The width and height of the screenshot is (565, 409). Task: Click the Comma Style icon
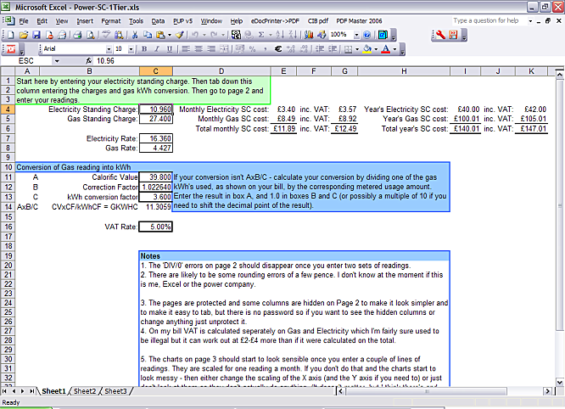pyautogui.click(x=266, y=48)
